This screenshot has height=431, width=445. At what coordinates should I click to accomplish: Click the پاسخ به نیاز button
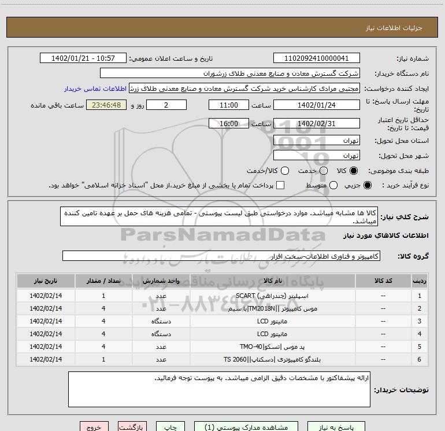[x=336, y=428]
